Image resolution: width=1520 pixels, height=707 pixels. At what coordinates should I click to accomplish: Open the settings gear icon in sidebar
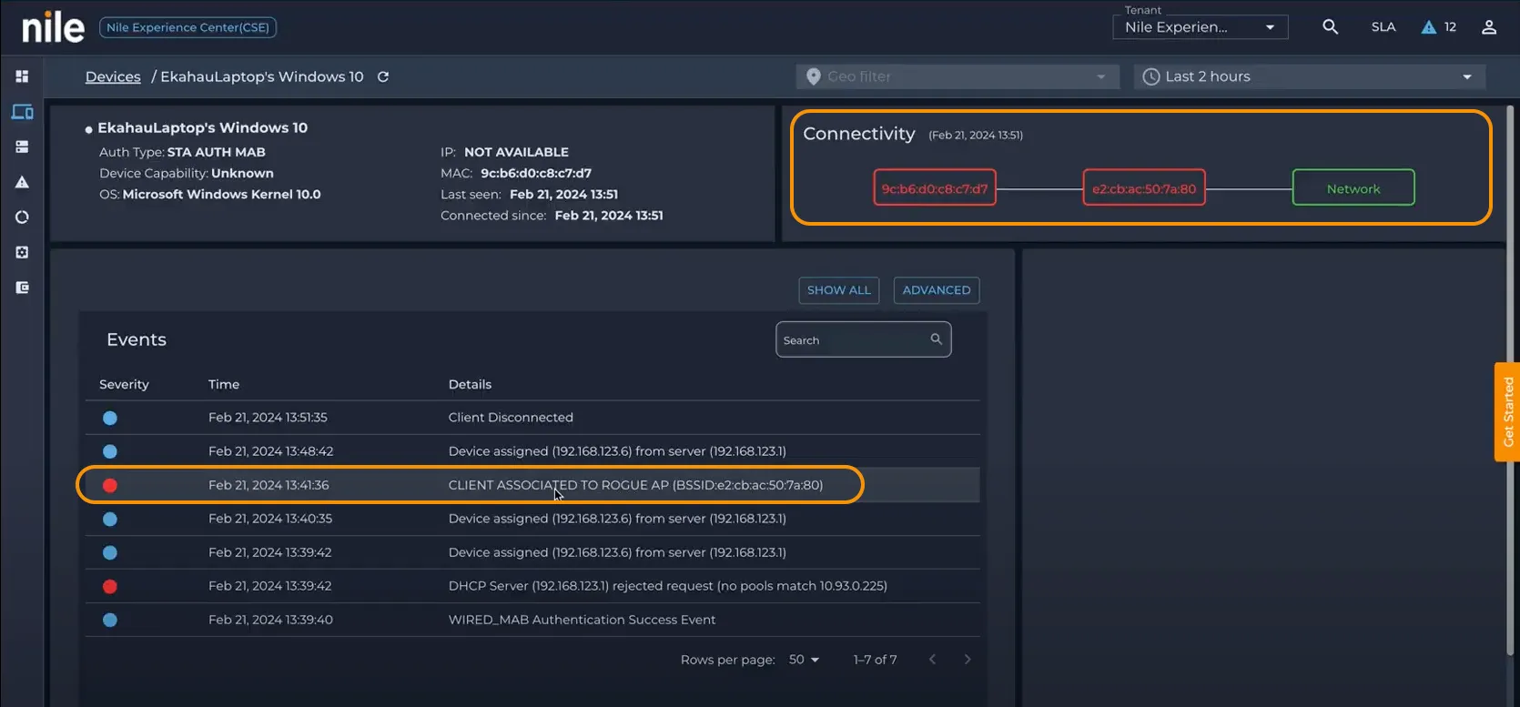click(22, 252)
